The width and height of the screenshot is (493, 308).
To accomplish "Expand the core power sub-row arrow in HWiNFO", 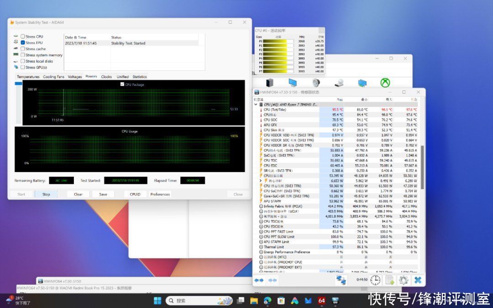I will click(x=260, y=181).
